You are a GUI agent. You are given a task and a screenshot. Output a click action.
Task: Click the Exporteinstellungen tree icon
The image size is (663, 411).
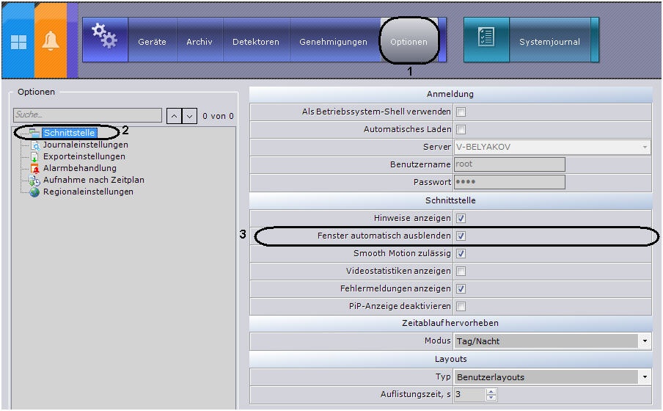coord(34,157)
